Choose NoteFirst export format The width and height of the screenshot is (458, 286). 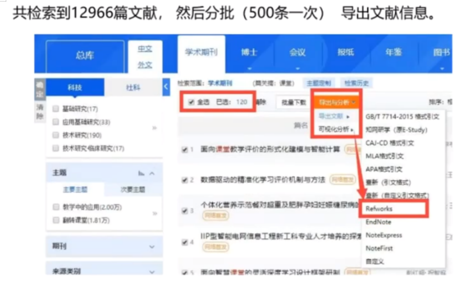(379, 248)
